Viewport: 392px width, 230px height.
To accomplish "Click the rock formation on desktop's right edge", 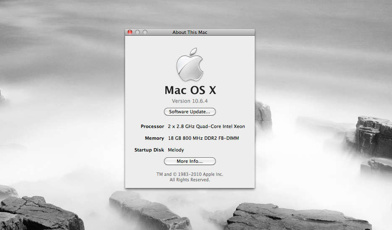I will 374,134.
